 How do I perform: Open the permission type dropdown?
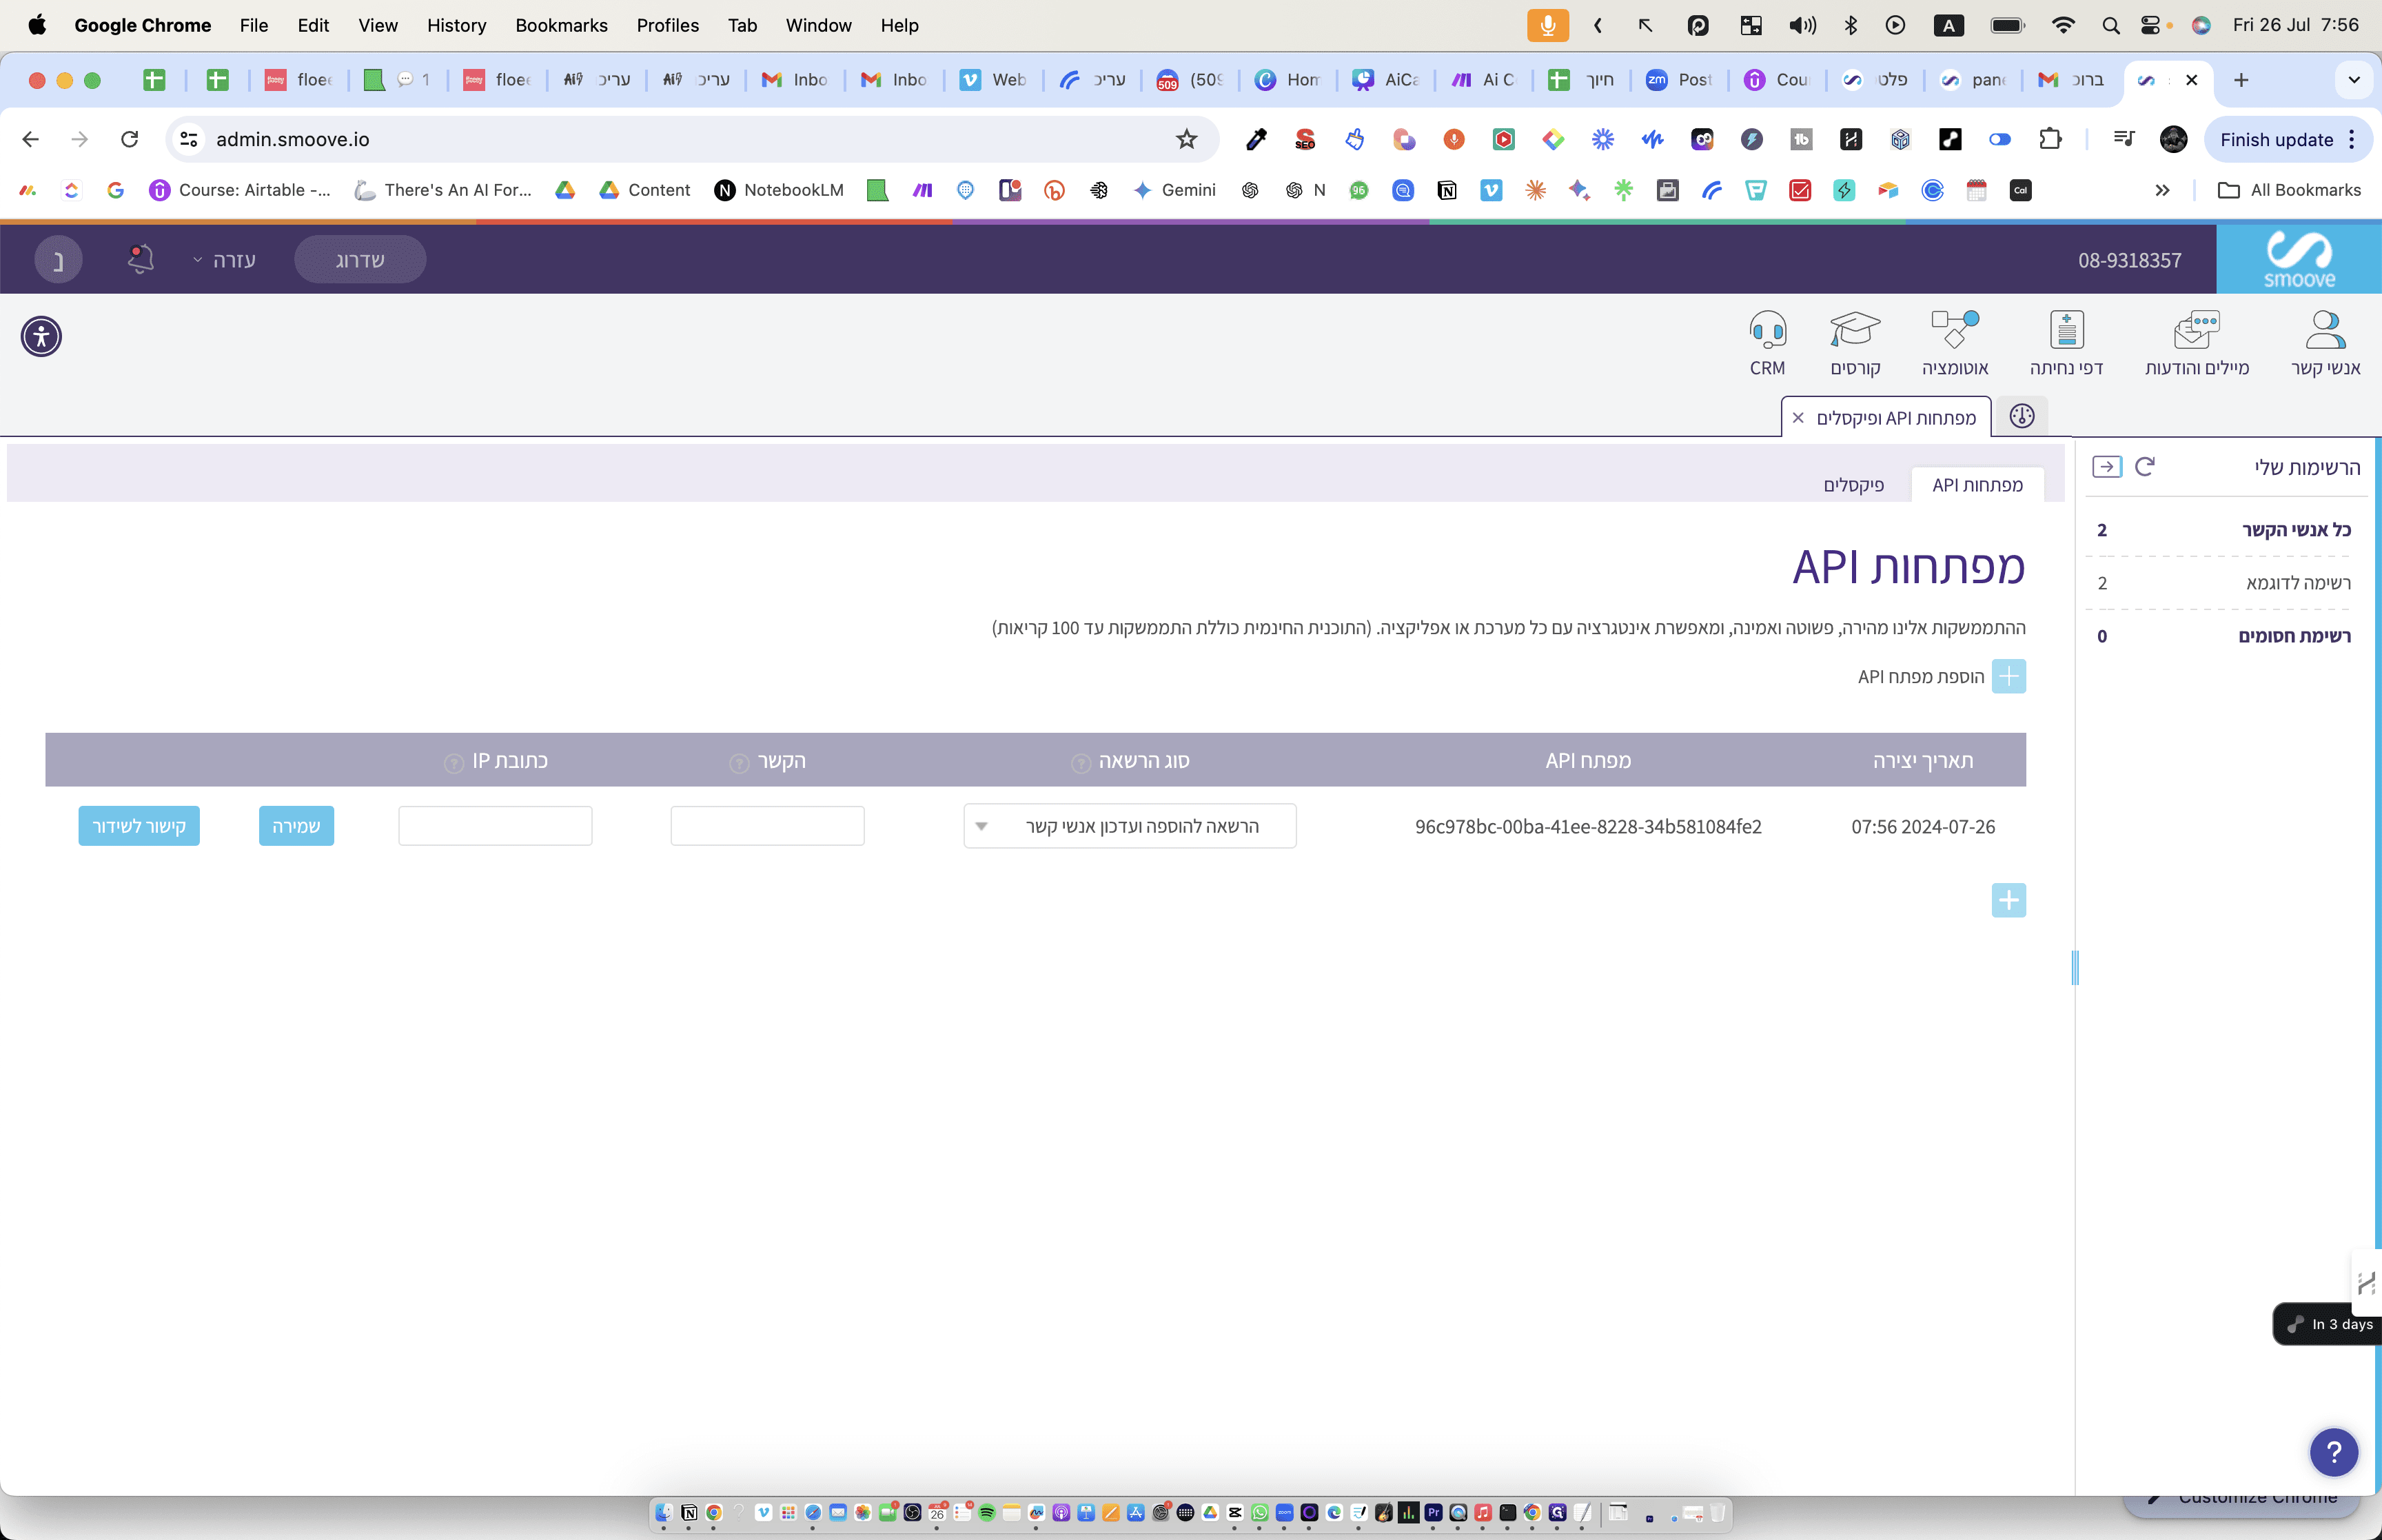tap(1130, 826)
